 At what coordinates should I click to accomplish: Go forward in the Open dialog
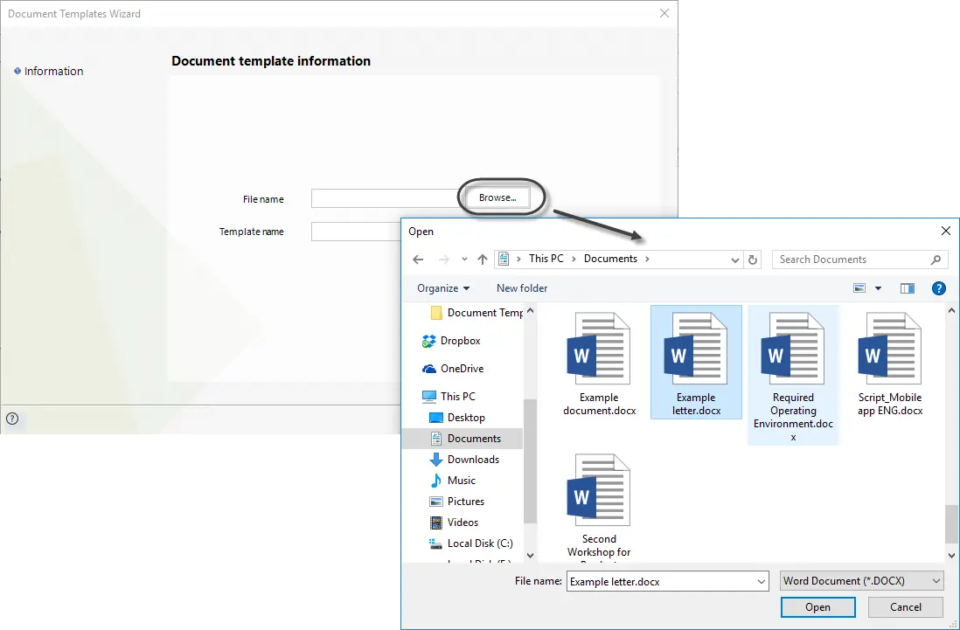click(444, 260)
